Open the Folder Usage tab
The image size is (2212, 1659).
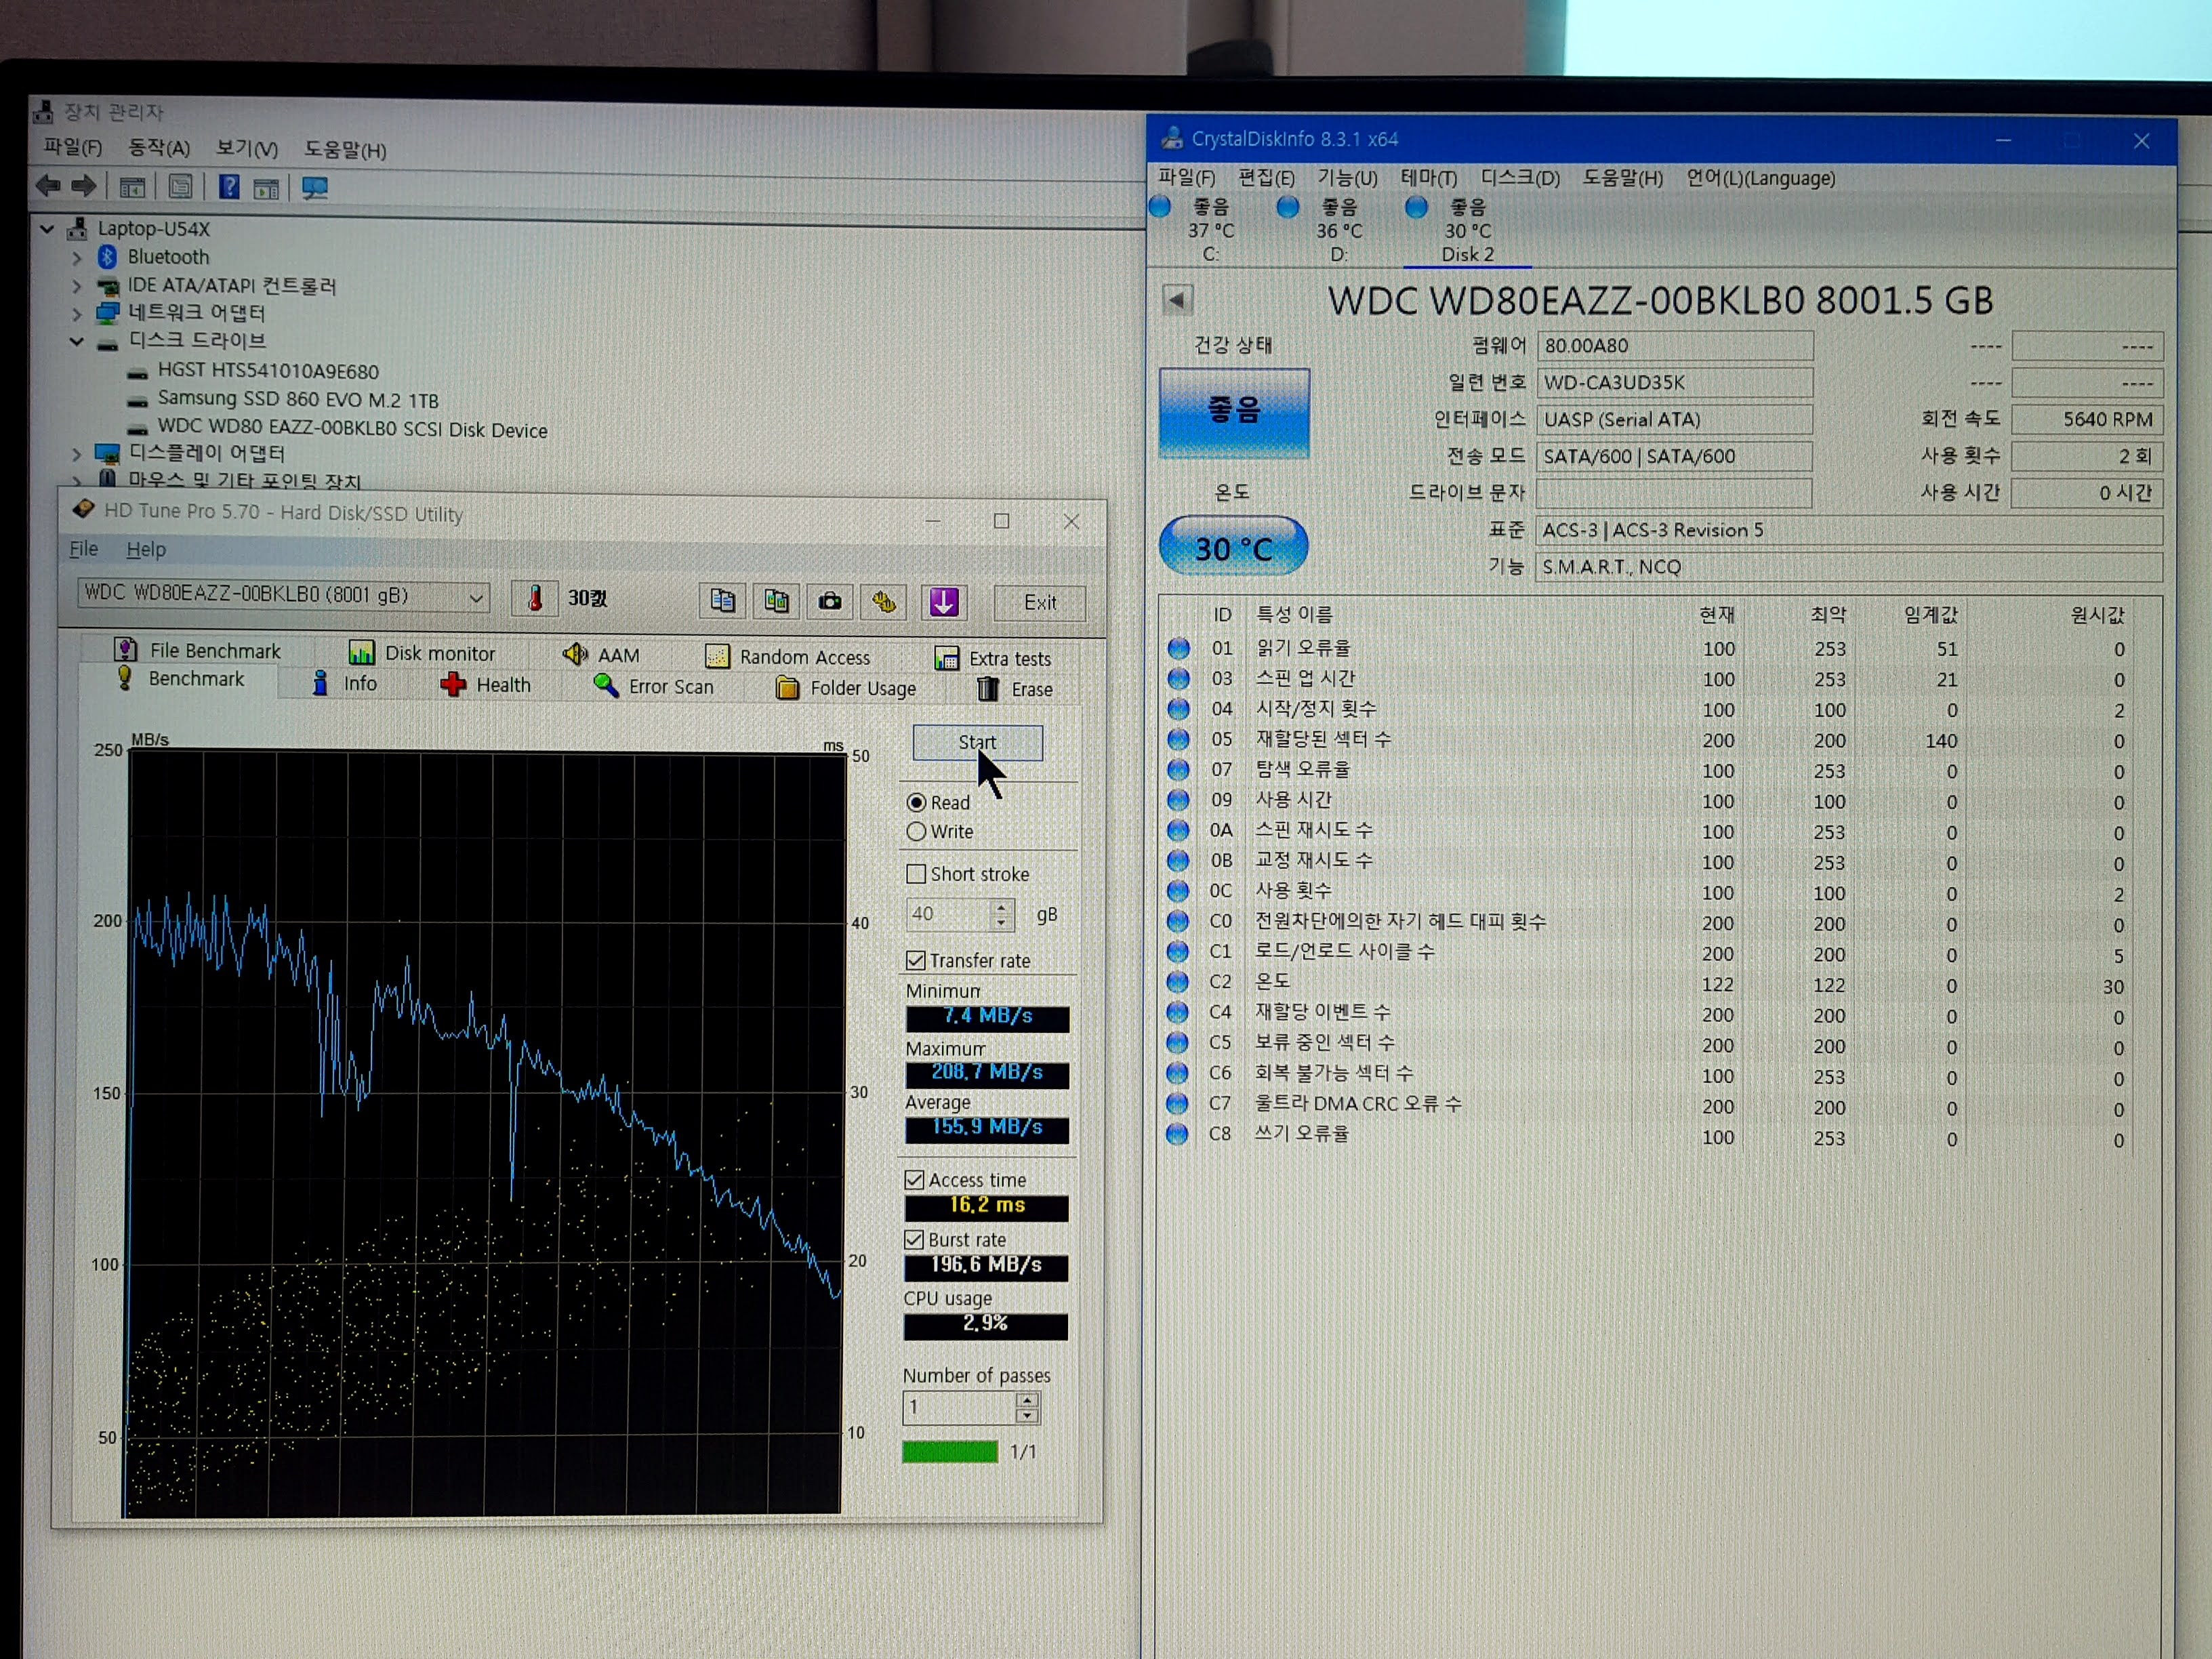click(x=846, y=688)
